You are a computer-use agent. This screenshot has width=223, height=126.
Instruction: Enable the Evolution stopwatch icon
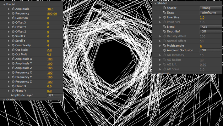13,18
